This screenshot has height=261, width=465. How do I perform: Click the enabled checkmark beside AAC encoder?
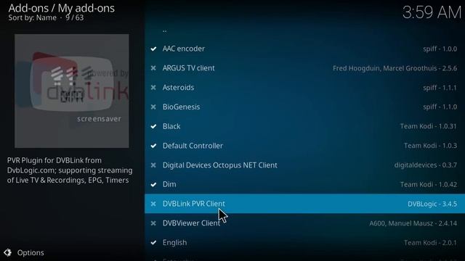[x=153, y=49]
